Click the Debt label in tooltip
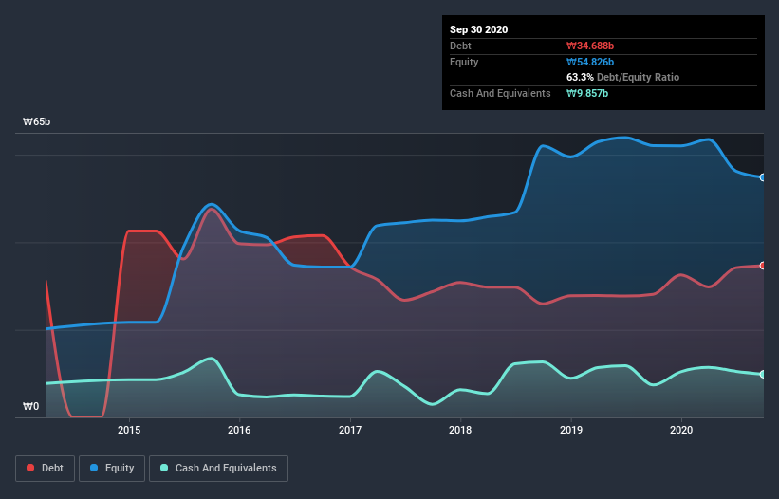This screenshot has width=779, height=499. [460, 46]
